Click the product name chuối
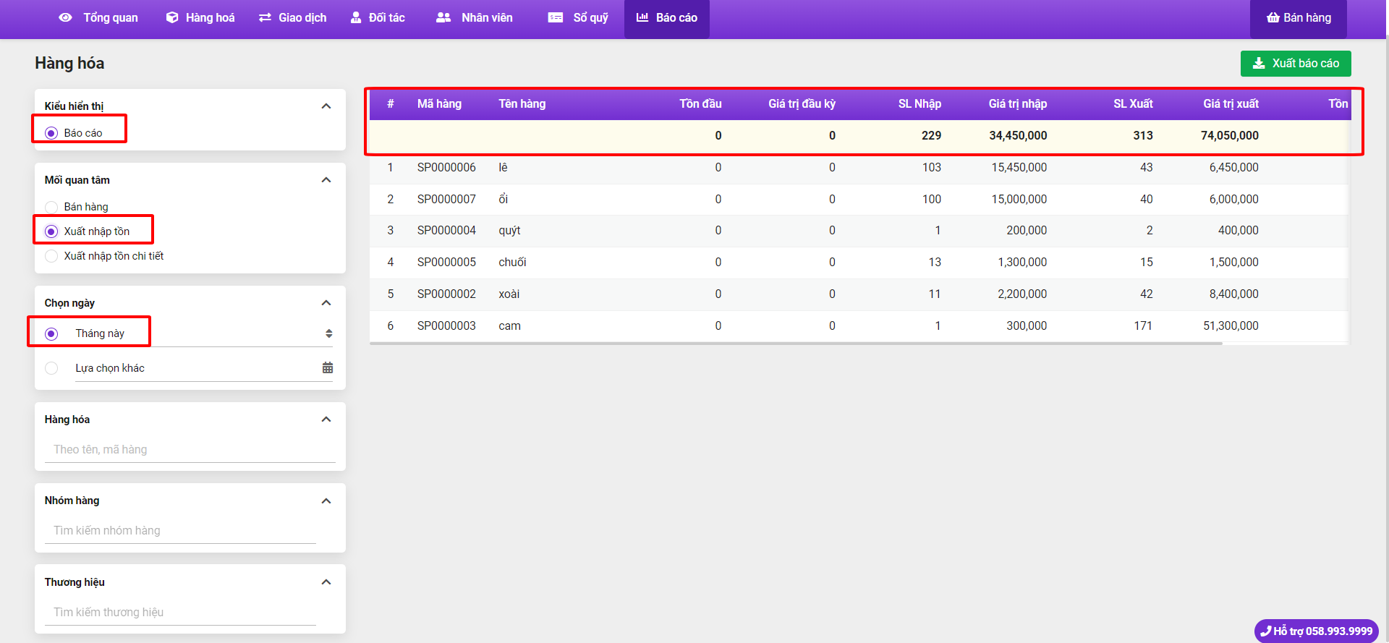 [512, 263]
